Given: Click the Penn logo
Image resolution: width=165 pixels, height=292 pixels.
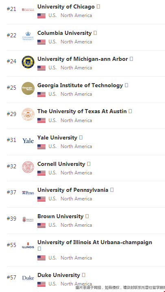Looking at the screenshot, I should click(28, 193).
